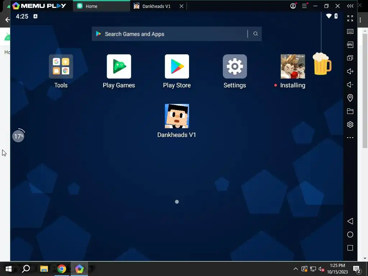The image size is (368, 276).
Task: Click the Android back triangle button
Action: 350,221
